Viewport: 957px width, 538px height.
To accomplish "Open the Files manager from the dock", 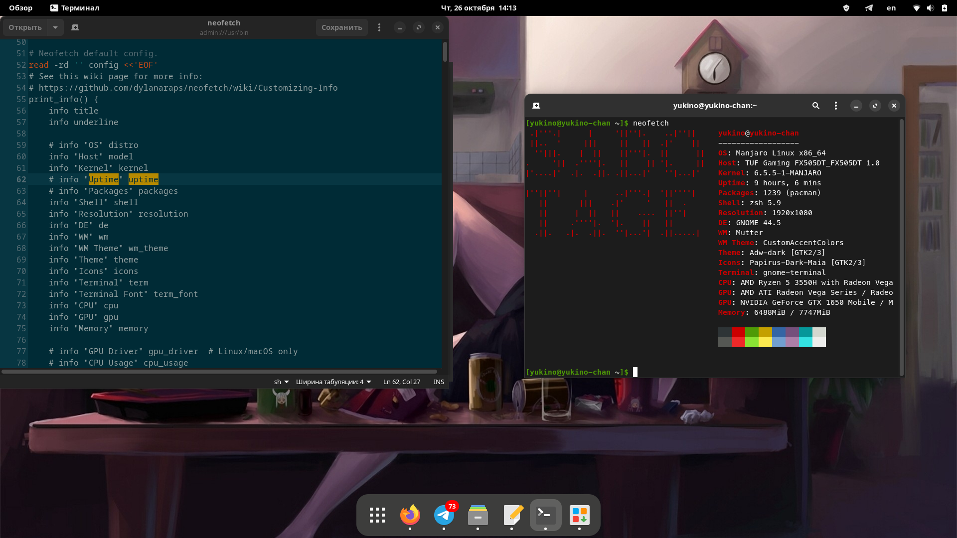I will (478, 515).
